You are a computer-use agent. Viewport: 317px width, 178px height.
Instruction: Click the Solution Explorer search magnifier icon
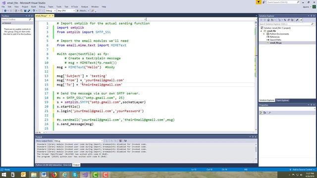(x=313, y=24)
